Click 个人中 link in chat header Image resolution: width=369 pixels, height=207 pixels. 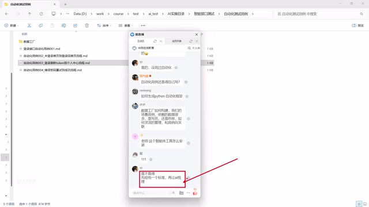pos(196,48)
